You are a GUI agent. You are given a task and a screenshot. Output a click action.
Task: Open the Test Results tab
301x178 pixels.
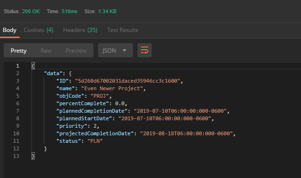click(x=123, y=30)
